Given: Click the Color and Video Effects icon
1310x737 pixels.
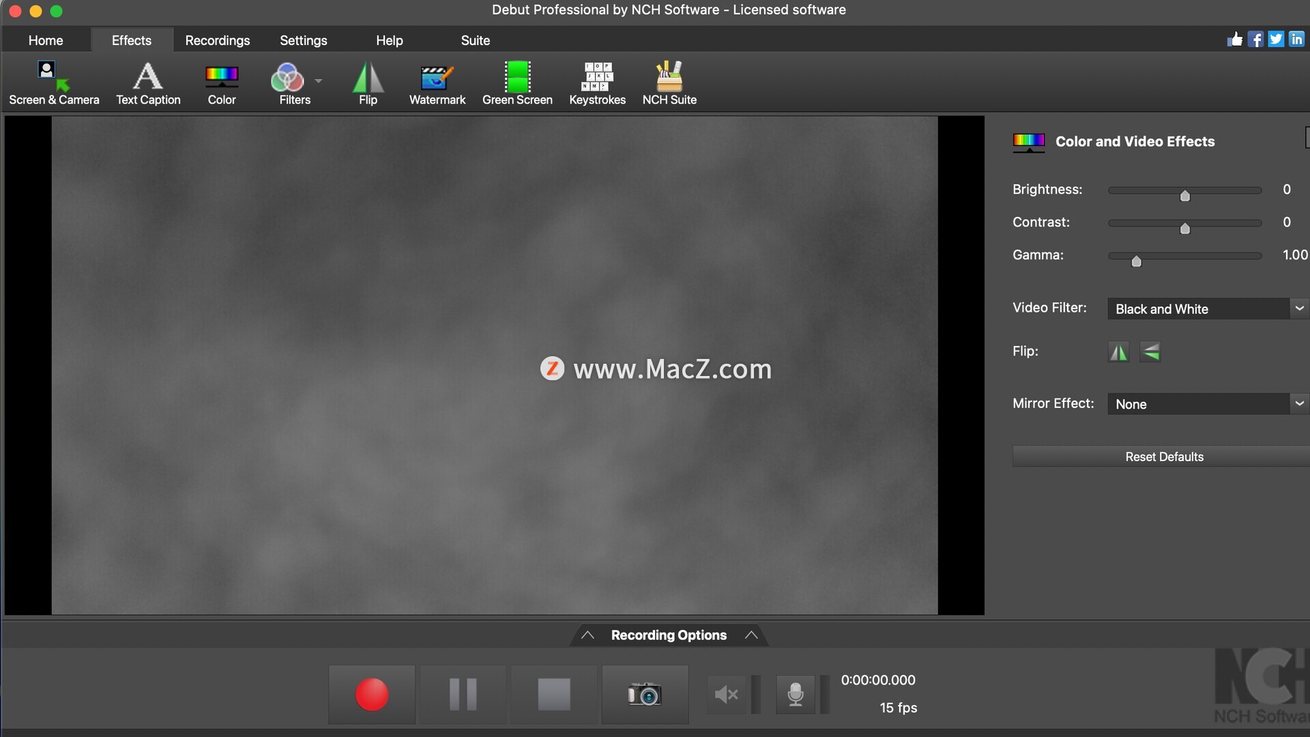Looking at the screenshot, I should point(1029,143).
